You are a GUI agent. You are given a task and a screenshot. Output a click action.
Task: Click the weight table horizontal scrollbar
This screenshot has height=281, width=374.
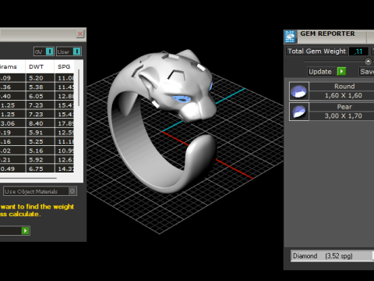coord(28,178)
